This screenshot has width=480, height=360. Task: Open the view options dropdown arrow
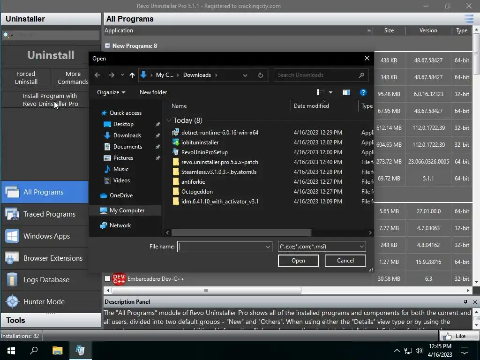[x=330, y=92]
